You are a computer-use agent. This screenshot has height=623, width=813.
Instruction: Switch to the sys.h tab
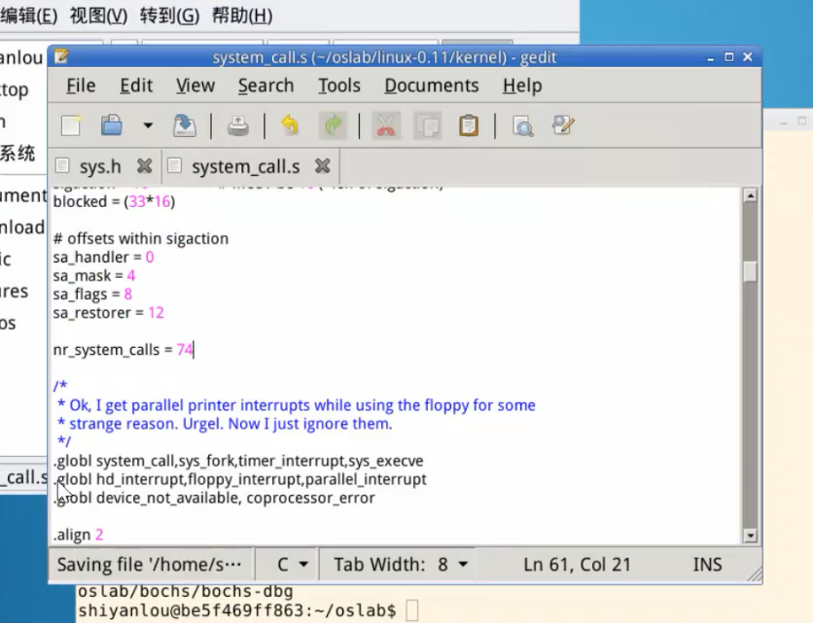coord(99,167)
